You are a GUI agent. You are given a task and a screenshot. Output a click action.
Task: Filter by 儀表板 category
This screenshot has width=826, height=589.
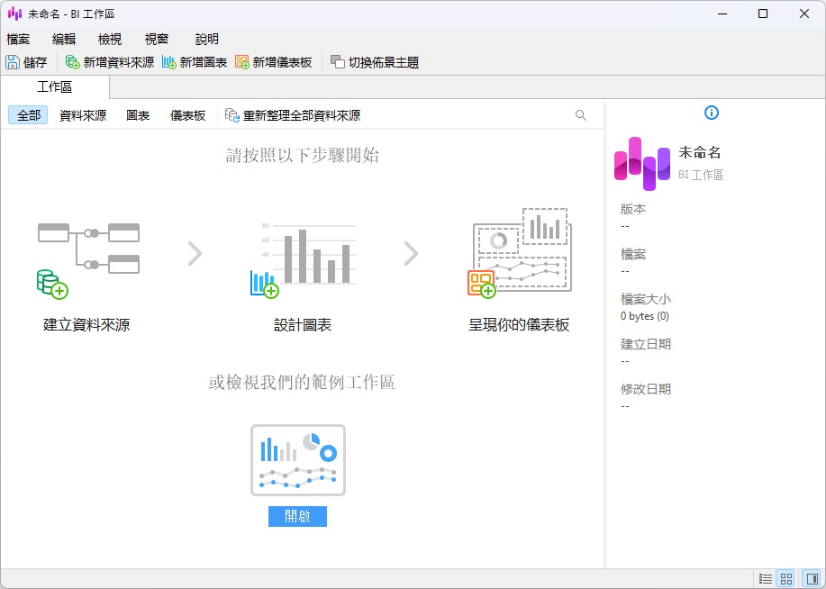188,115
